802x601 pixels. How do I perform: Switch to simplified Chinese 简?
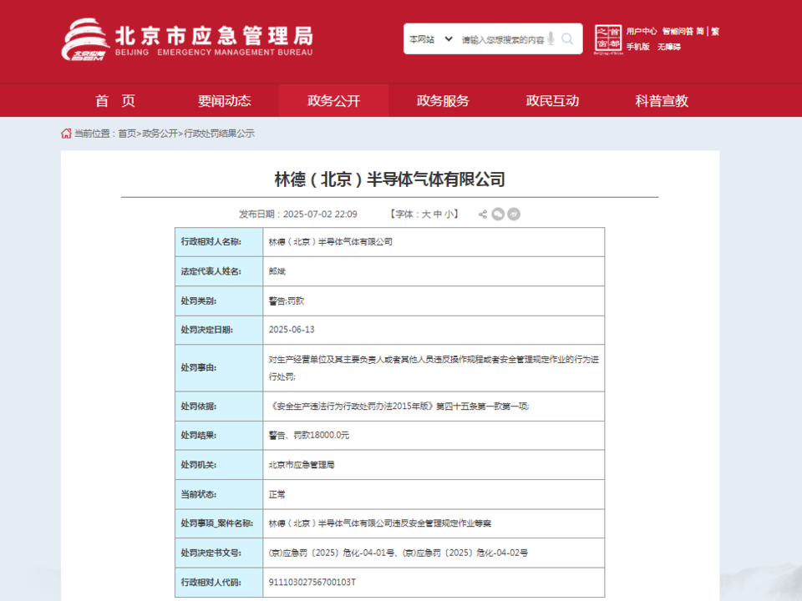700,31
